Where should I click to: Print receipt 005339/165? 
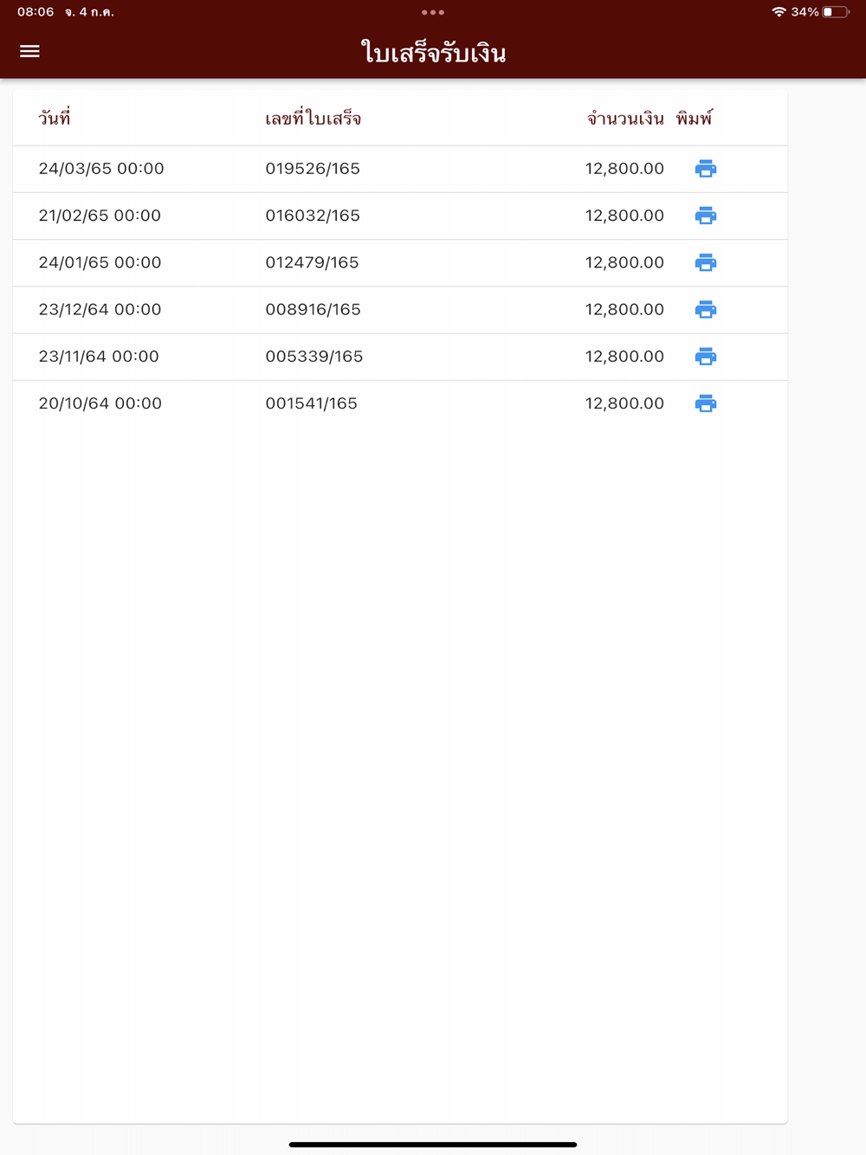706,356
